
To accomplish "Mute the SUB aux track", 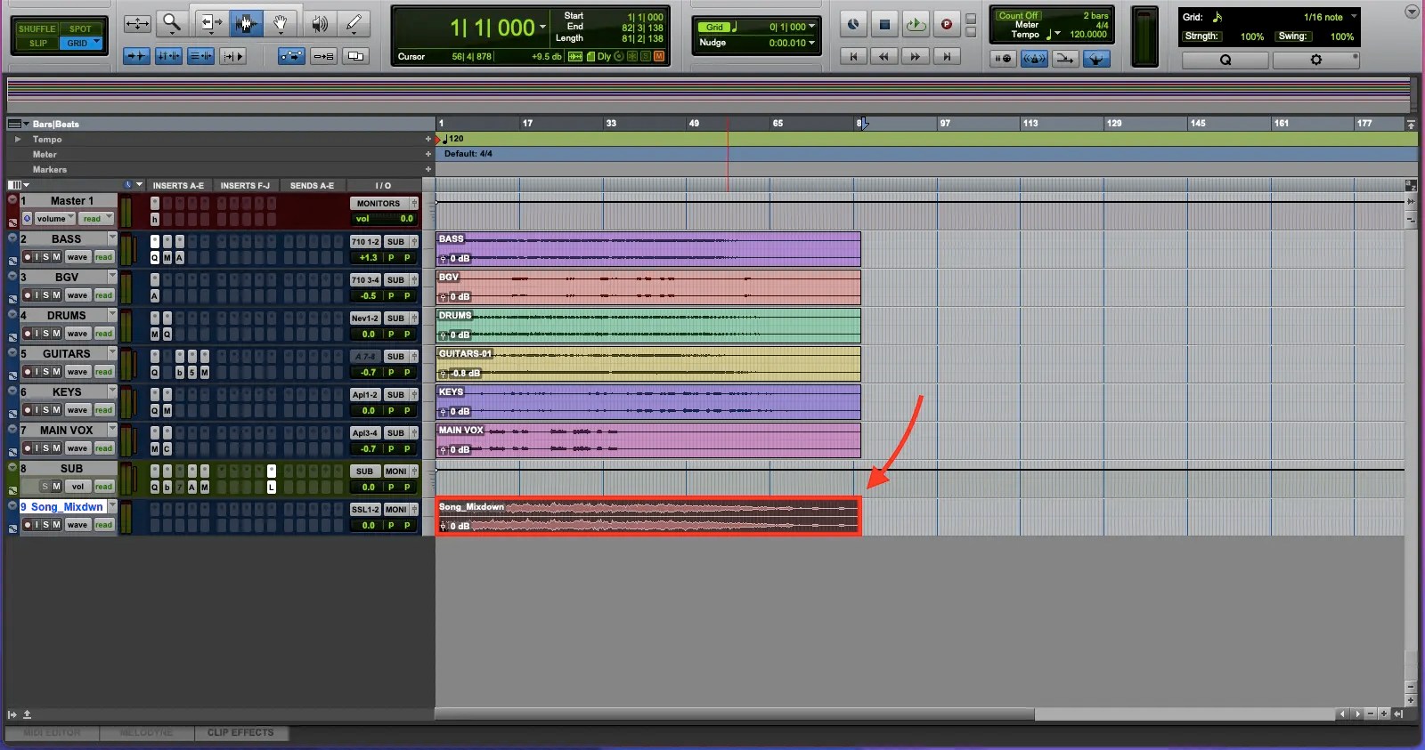I will [57, 487].
